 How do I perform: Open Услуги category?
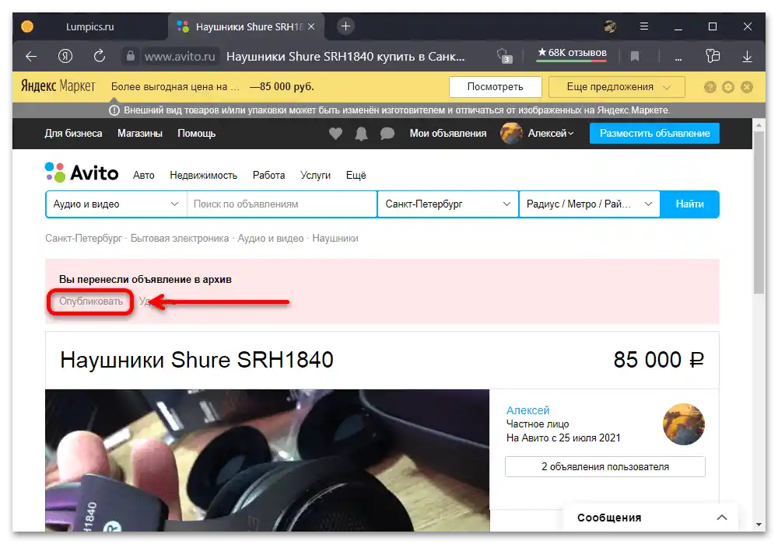(x=315, y=176)
